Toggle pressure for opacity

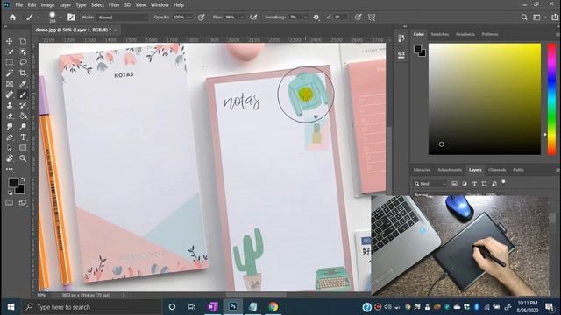(202, 17)
